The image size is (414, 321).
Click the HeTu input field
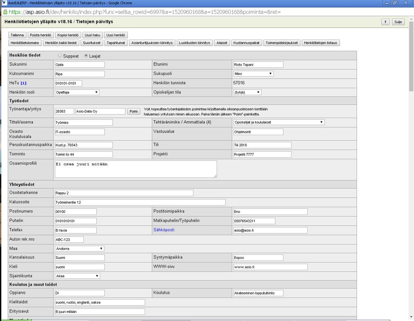(x=68, y=83)
